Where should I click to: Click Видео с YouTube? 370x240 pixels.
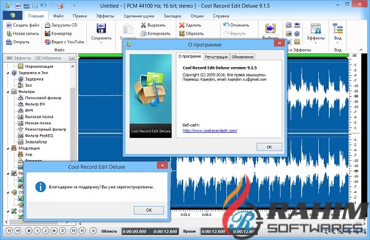coord(64,42)
